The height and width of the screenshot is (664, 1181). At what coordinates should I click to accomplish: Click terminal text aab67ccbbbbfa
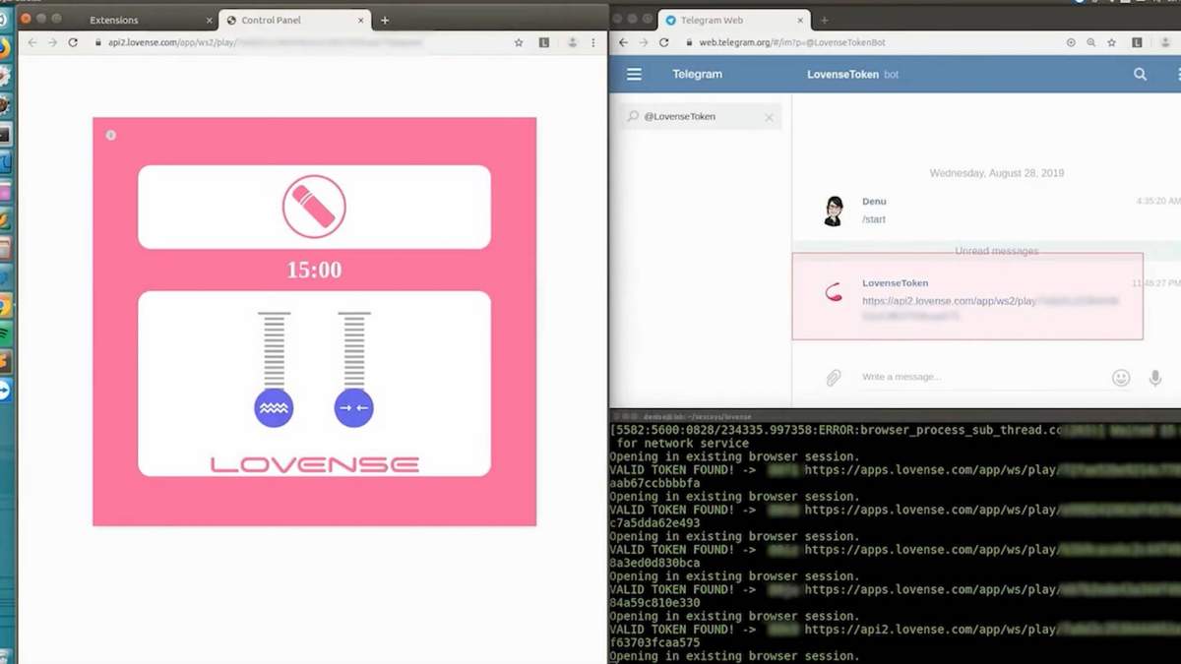[x=654, y=483]
